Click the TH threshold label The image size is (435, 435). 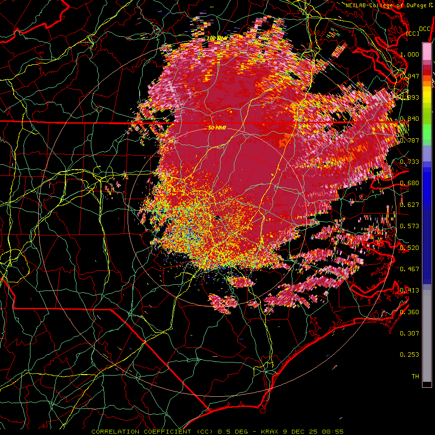415,377
